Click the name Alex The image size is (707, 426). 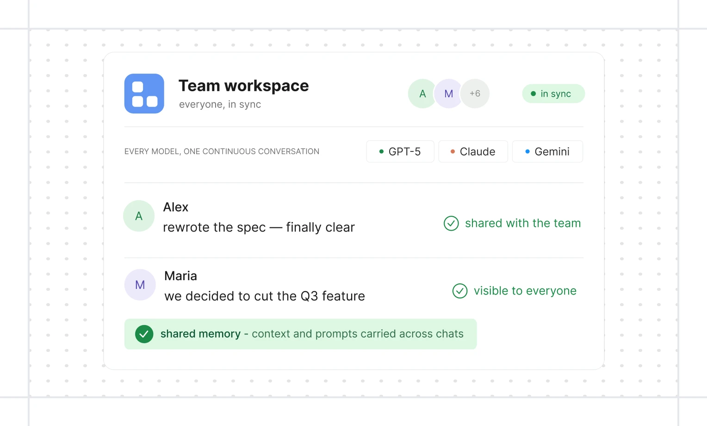(x=176, y=207)
